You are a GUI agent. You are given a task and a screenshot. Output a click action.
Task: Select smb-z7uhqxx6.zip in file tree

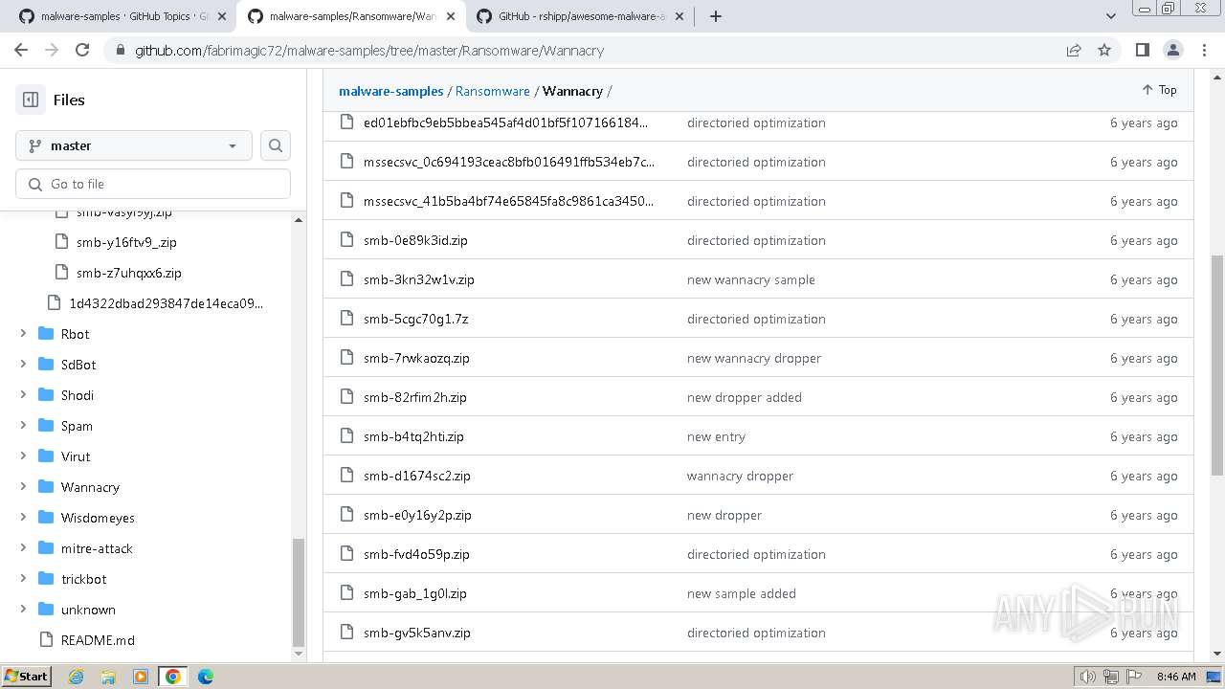tap(129, 273)
